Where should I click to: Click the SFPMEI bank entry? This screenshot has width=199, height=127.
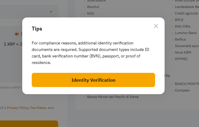[x=181, y=59]
